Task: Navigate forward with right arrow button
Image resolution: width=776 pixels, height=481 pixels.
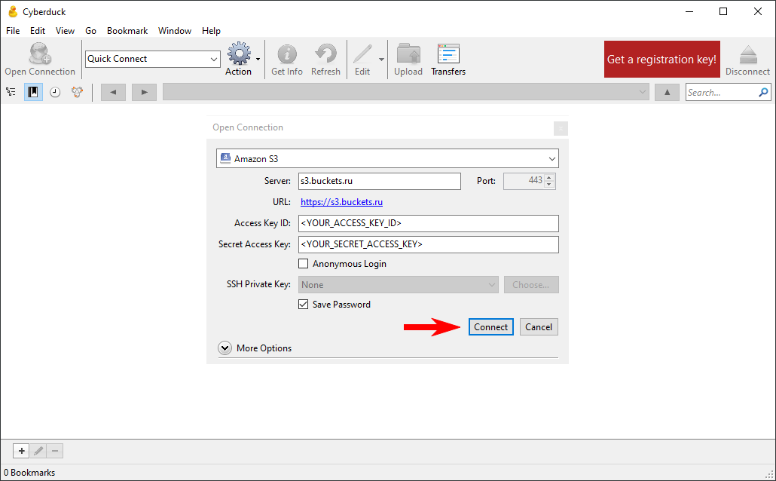Action: pyautogui.click(x=144, y=92)
